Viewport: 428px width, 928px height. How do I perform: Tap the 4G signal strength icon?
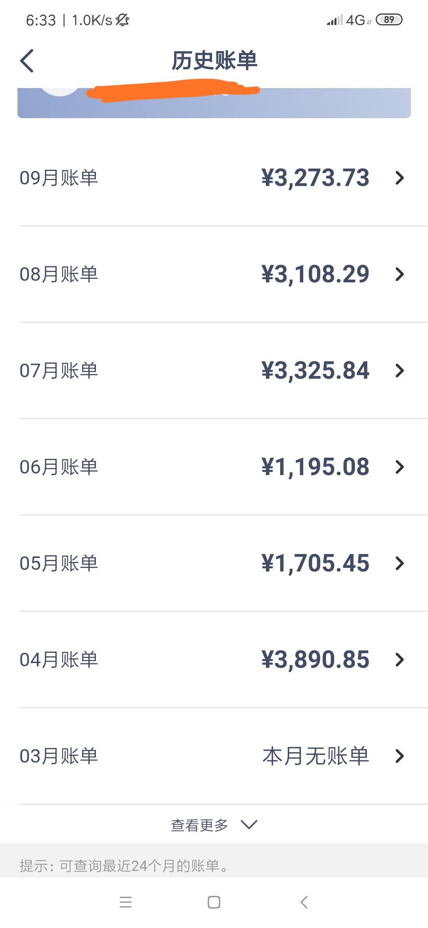click(349, 20)
